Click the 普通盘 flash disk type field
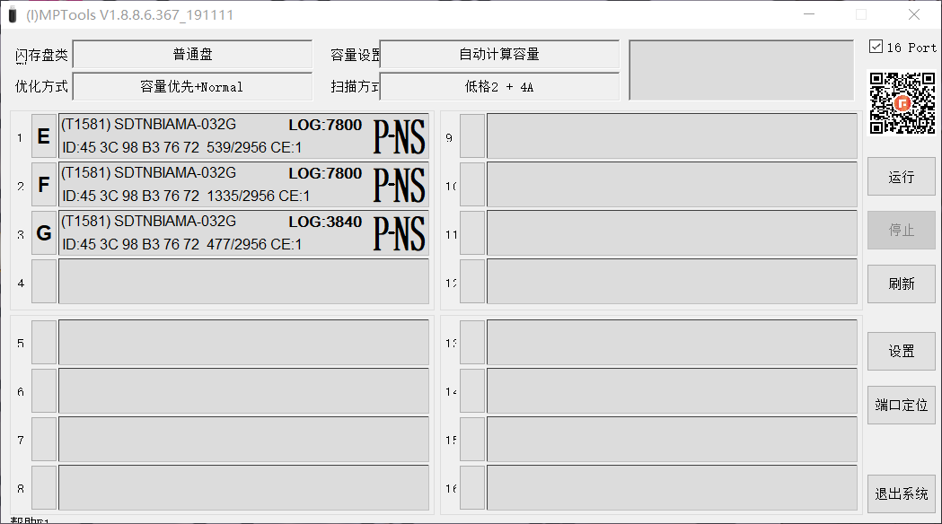Screen dimensions: 942x524 tap(192, 54)
